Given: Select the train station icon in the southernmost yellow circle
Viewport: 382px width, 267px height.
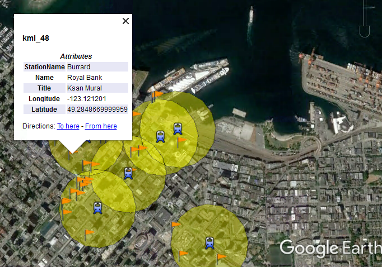Looking at the screenshot, I should coord(209,243).
